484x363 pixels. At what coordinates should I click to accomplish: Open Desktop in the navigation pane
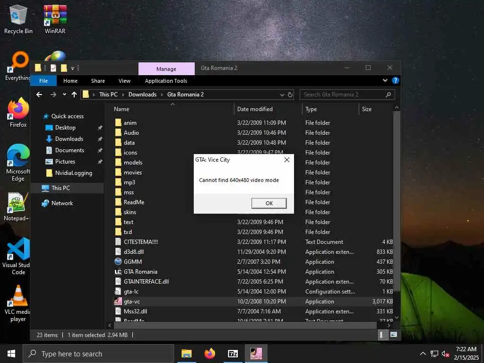coord(65,128)
